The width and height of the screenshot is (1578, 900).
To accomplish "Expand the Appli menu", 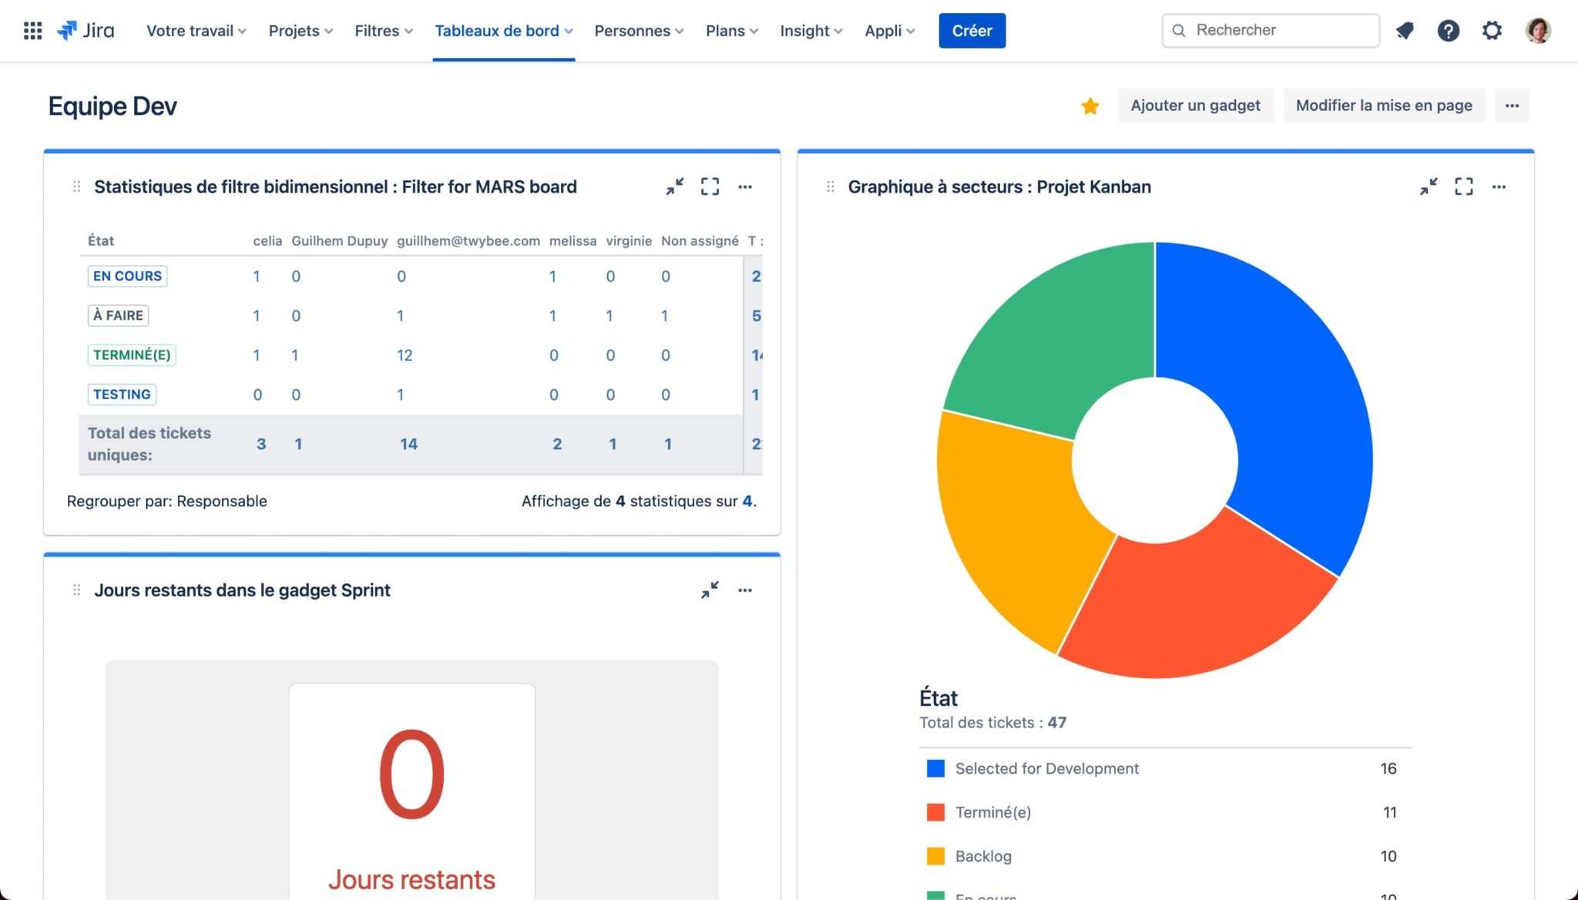I will click(889, 31).
